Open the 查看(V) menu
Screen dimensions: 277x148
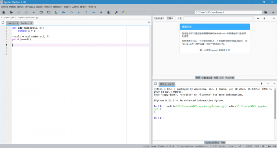[84, 7]
